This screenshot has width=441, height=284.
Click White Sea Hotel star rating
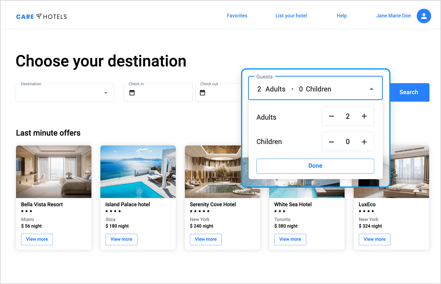tap(280, 211)
